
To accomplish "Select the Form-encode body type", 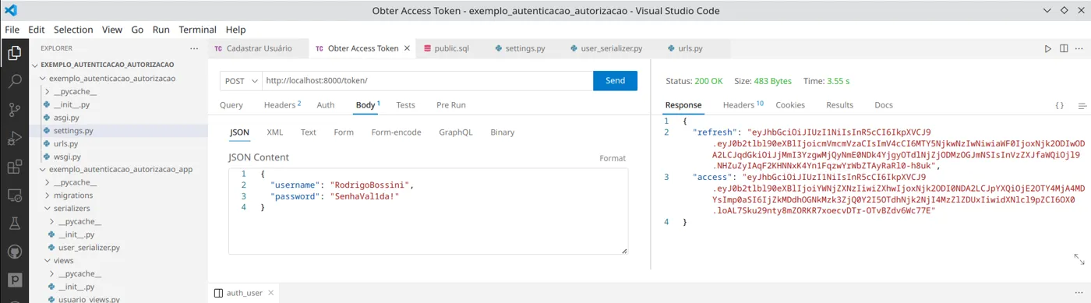I will (396, 132).
